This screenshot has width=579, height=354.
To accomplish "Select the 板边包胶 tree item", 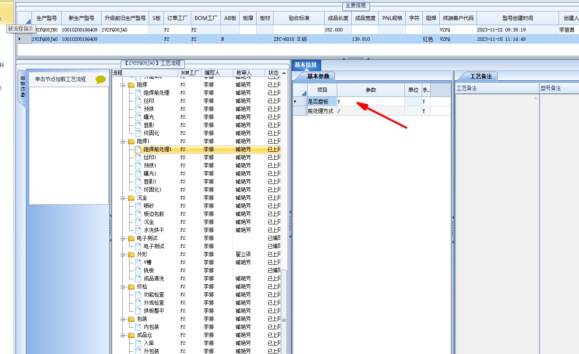I will click(154, 214).
